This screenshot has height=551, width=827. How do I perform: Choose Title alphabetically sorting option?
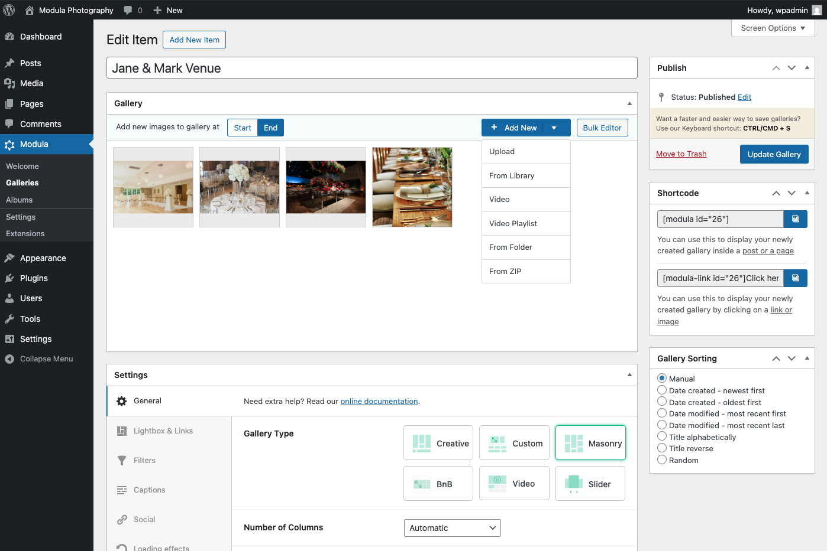[662, 437]
